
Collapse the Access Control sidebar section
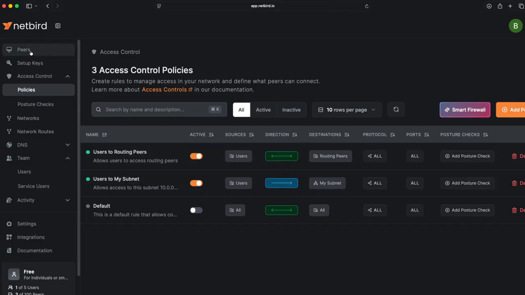(67, 76)
